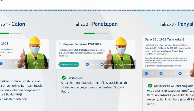Click blue check beside Ditetapkan in Penetapan card
Image resolution: width=194 pixels, height=111 pixels.
pos(102,64)
